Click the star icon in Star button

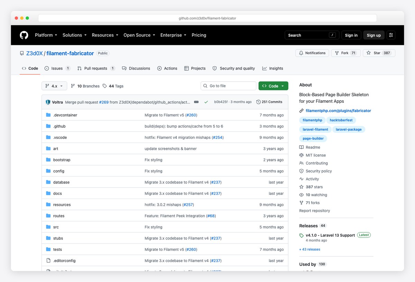pyautogui.click(x=369, y=53)
